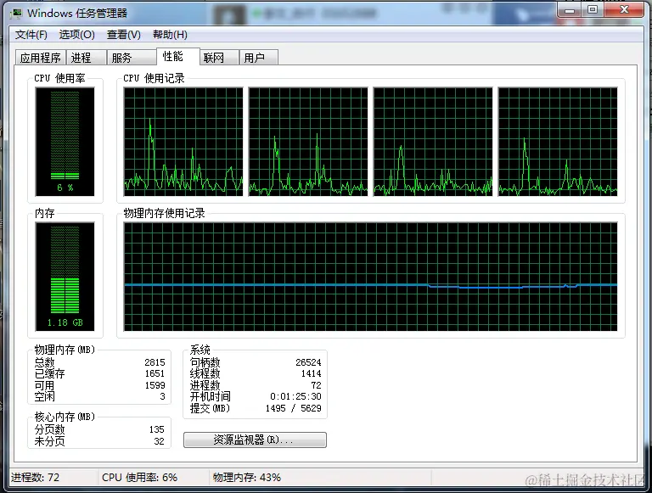Open 资源监视器(R)... button
The image size is (652, 493).
coord(255,440)
